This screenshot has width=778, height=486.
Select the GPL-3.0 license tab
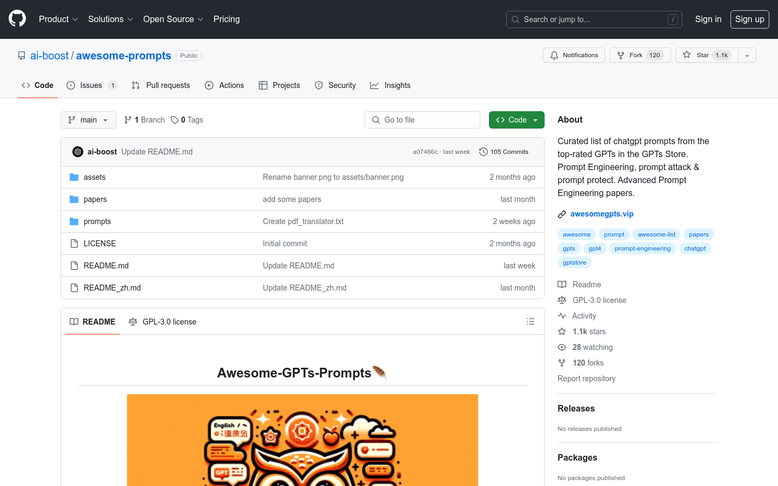(163, 322)
